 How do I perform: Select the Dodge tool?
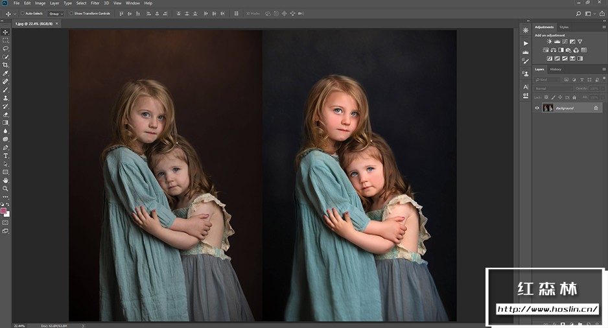point(5,139)
